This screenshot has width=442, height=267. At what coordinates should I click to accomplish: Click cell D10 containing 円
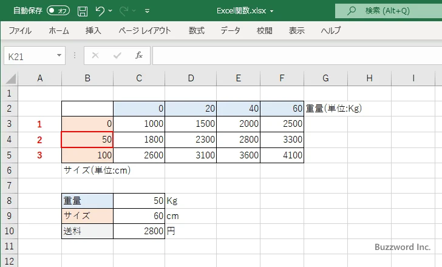[191, 231]
